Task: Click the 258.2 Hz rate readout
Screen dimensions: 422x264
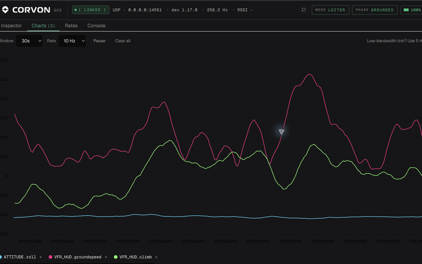Action: 217,10
